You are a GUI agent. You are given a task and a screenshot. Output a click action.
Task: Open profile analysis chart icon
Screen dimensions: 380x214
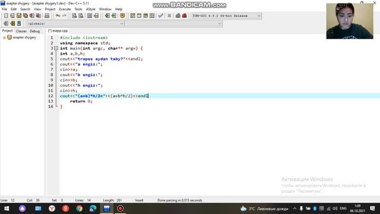[178, 16]
